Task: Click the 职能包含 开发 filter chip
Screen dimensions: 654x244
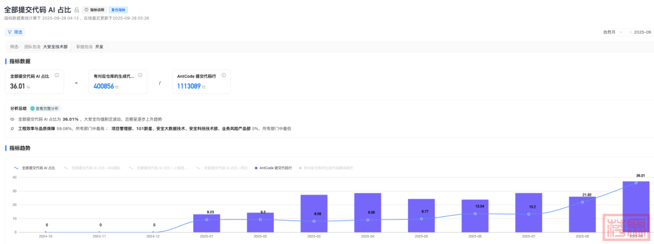Action: tap(90, 47)
